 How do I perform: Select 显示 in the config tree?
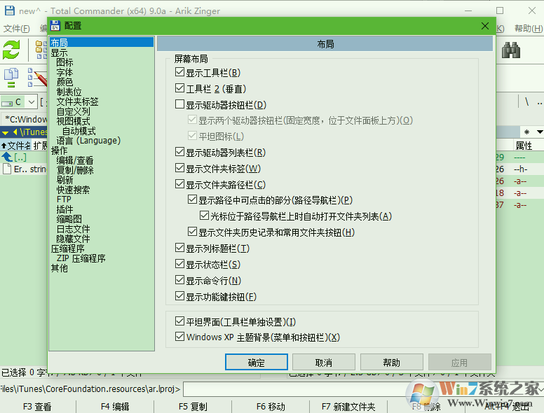60,52
